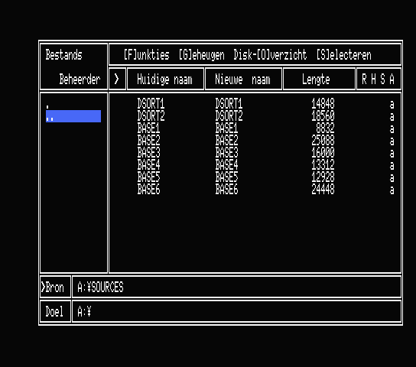Select DSORT2 in Huidige naam column
Viewport: 416px width, 367px height.
(151, 116)
